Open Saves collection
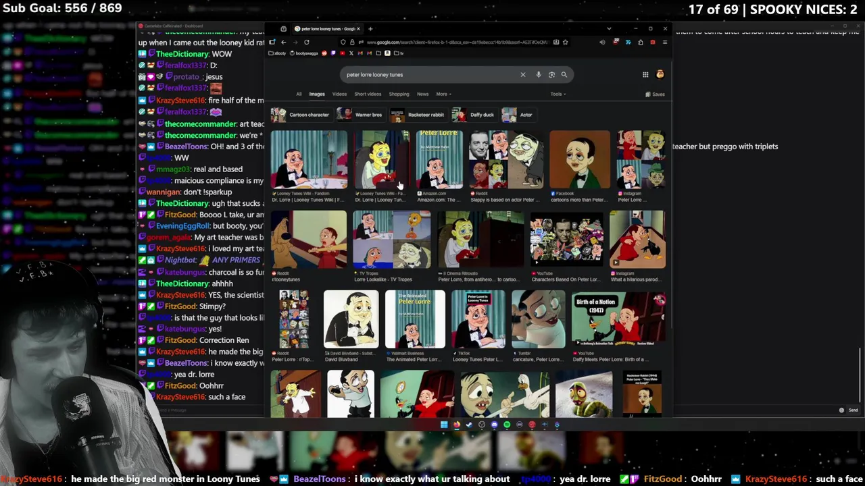 [x=655, y=94]
